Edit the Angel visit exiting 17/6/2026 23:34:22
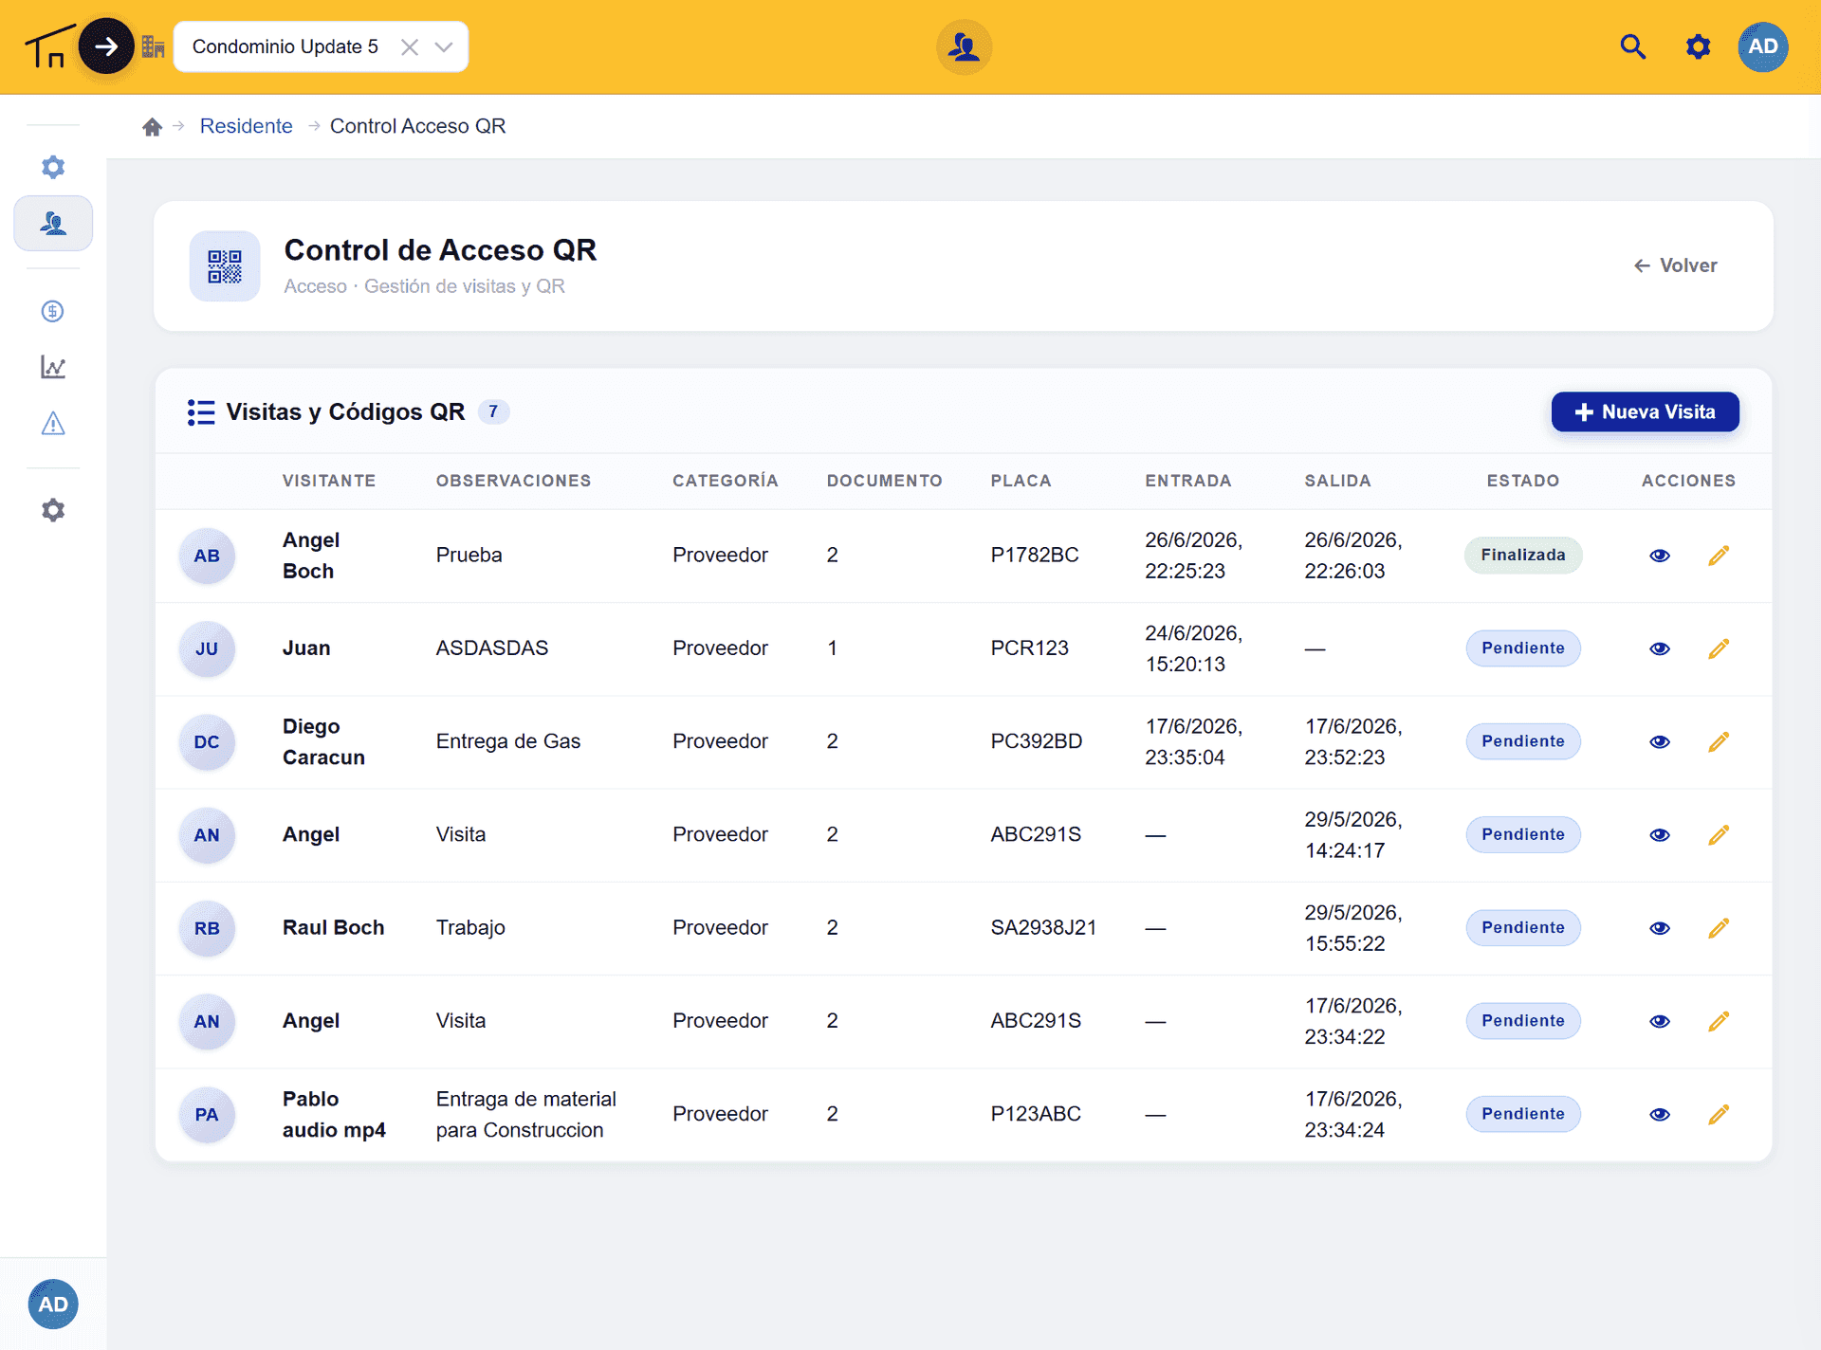 [x=1719, y=1021]
